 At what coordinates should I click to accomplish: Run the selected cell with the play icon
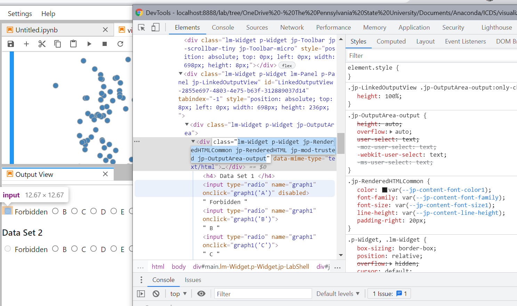(89, 44)
